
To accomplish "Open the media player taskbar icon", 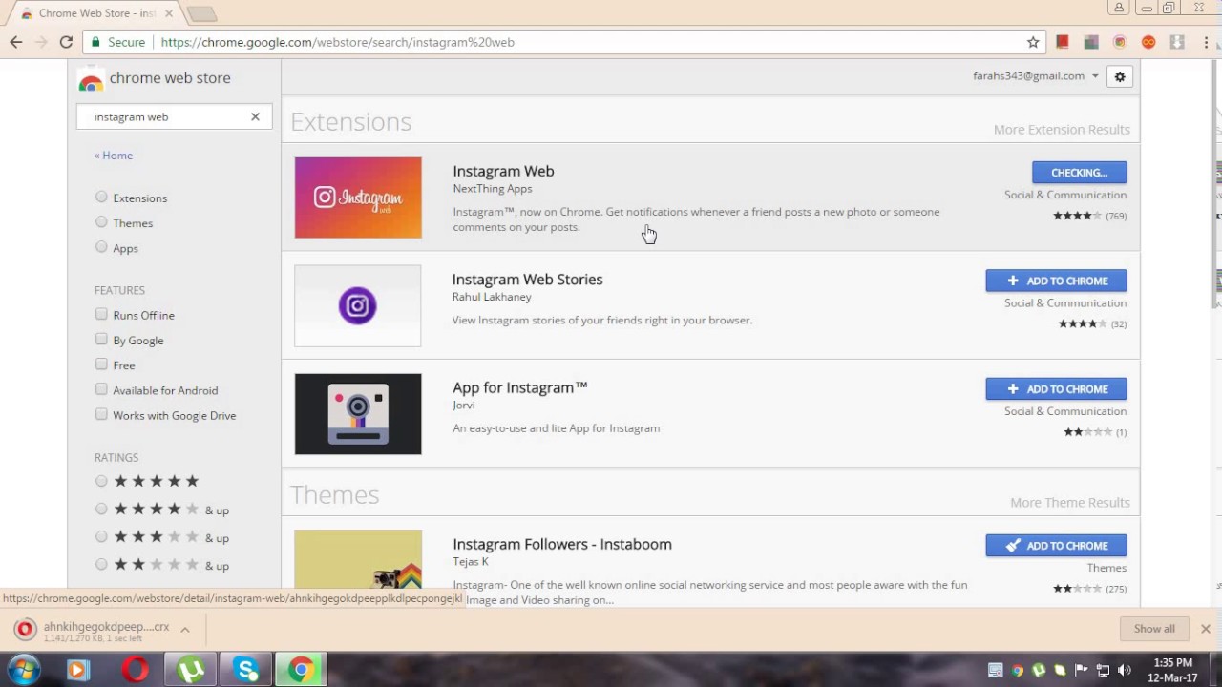I will (x=78, y=670).
